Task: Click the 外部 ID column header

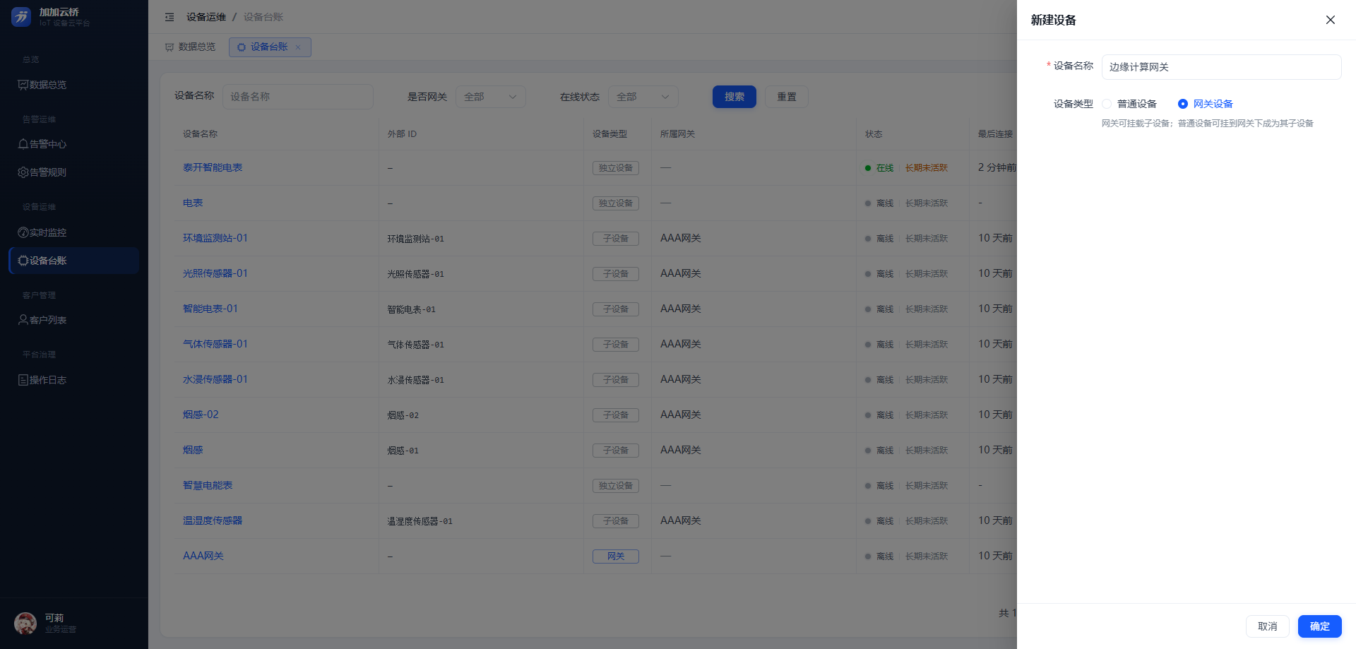Action: pos(402,134)
